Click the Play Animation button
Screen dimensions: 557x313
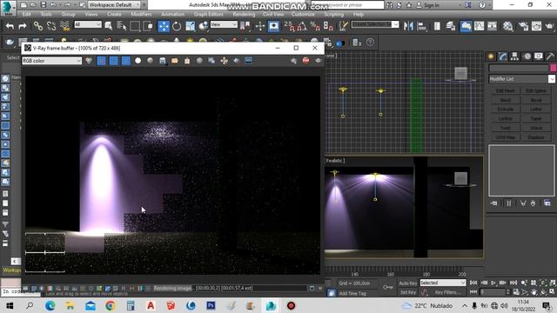[x=493, y=283]
